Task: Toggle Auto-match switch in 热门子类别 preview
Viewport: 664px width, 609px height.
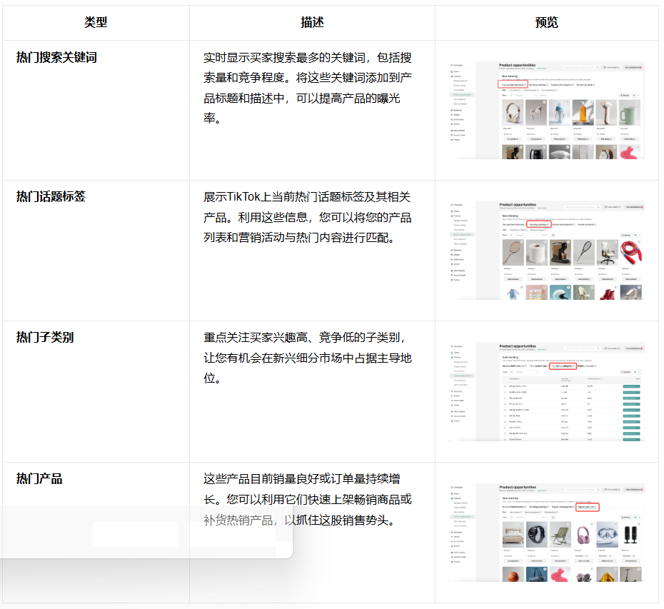Action: [x=605, y=348]
